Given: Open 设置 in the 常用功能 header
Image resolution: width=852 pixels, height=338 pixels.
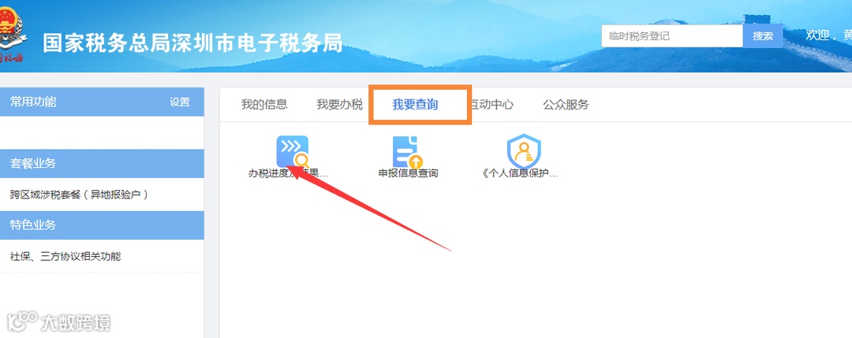Looking at the screenshot, I should tap(179, 102).
